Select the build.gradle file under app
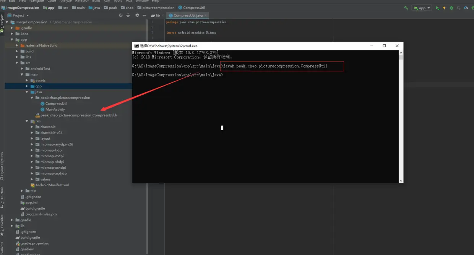474x255 pixels. [x=32, y=208]
